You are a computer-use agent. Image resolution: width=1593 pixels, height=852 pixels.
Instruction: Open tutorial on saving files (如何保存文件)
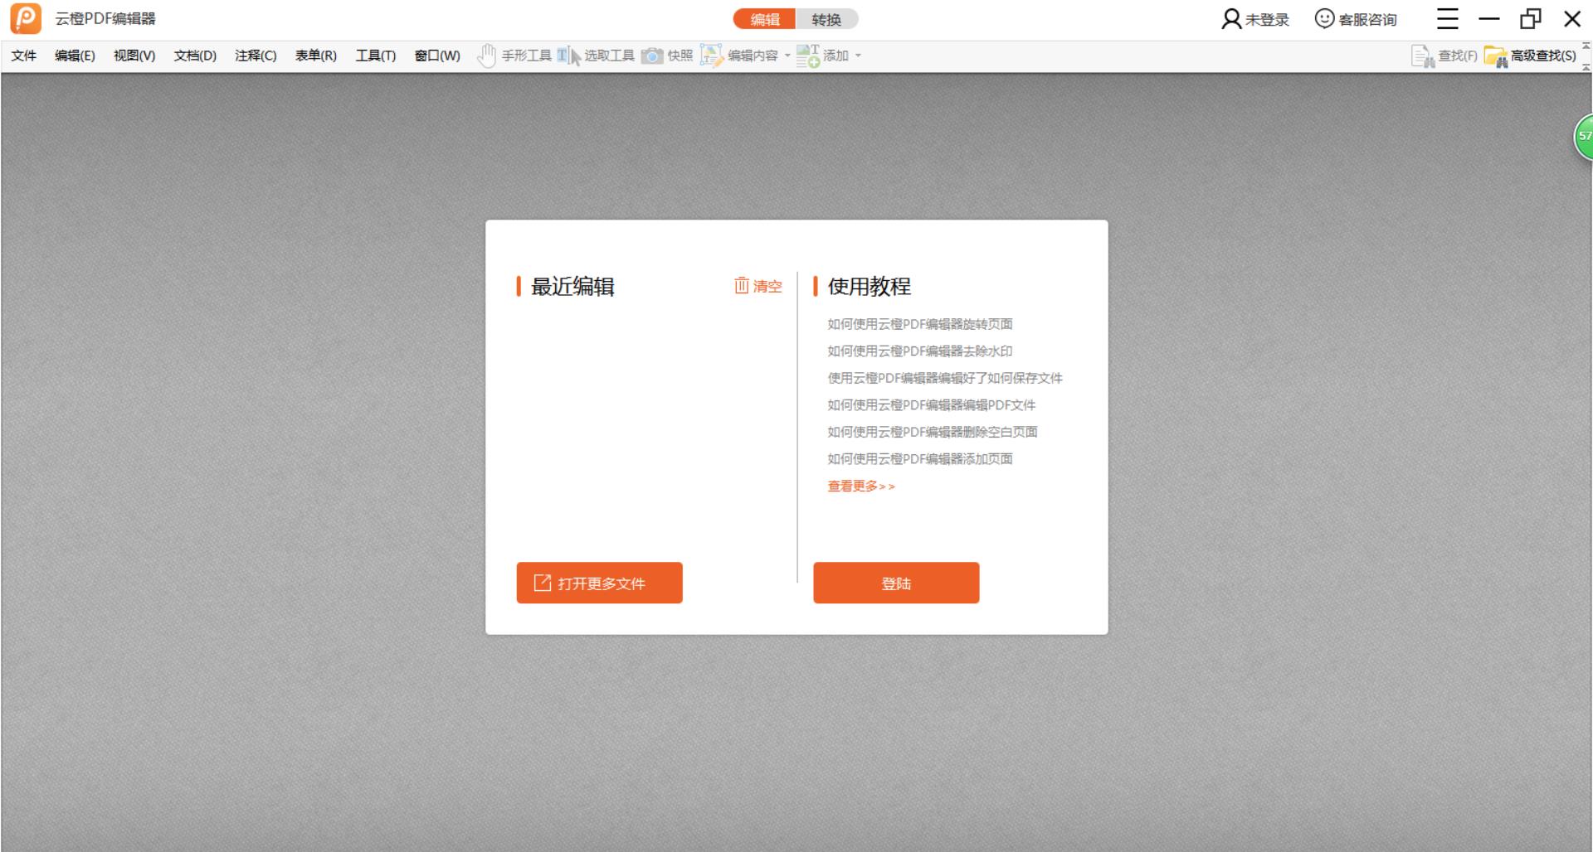pos(945,378)
